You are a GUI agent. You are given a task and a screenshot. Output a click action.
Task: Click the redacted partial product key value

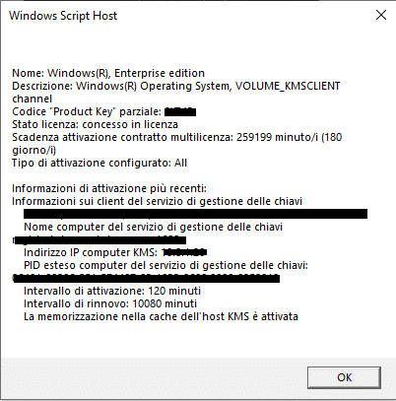tap(180, 112)
